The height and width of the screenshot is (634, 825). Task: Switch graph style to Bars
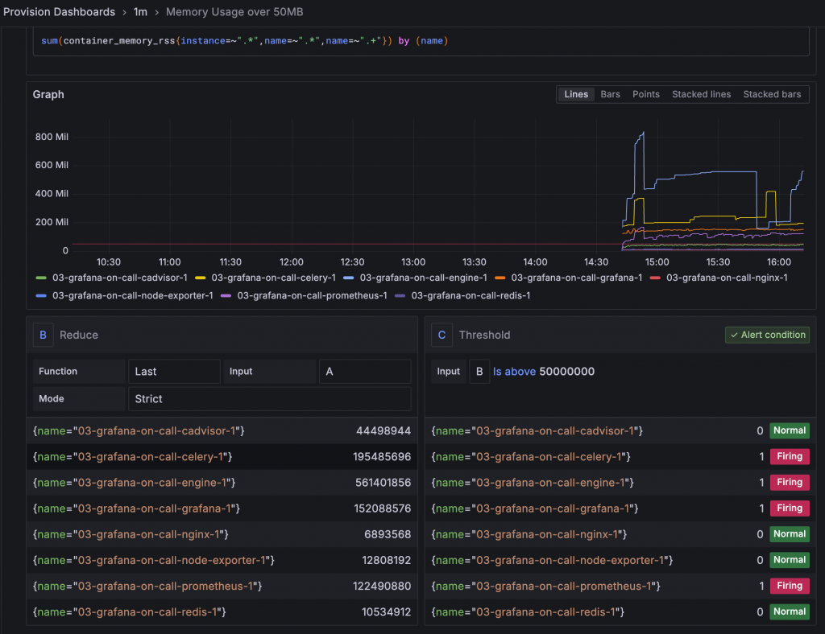[610, 95]
